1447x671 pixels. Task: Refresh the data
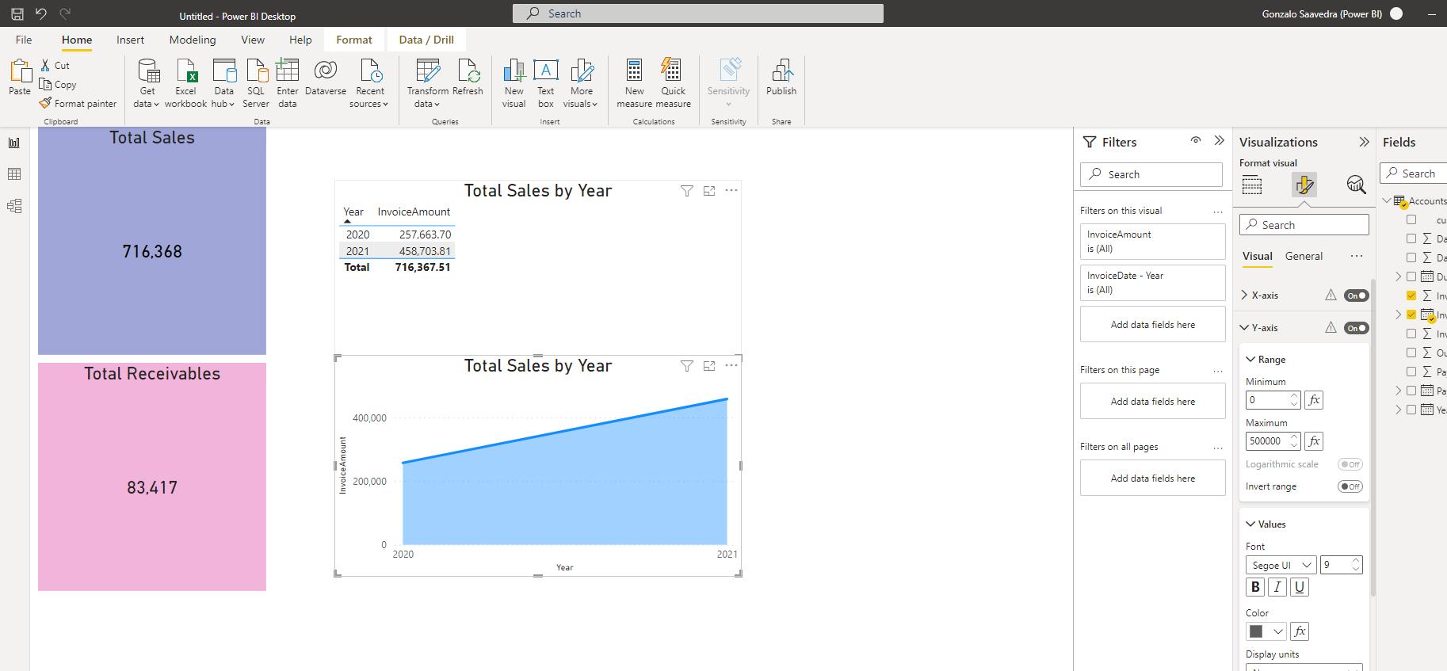468,78
